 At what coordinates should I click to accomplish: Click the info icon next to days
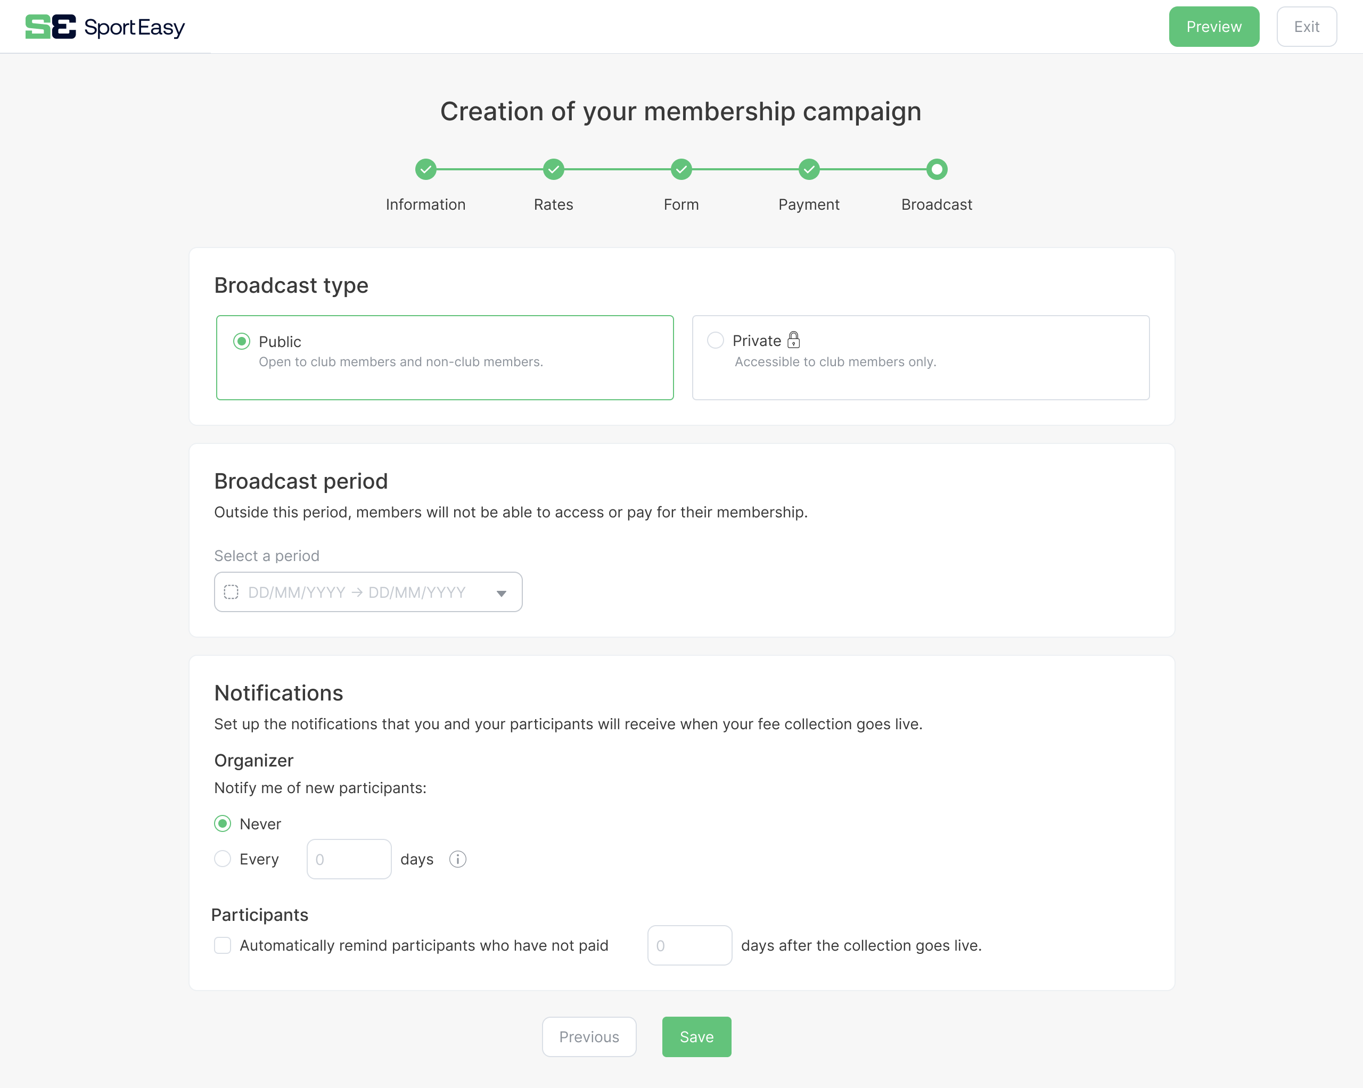[x=458, y=859]
